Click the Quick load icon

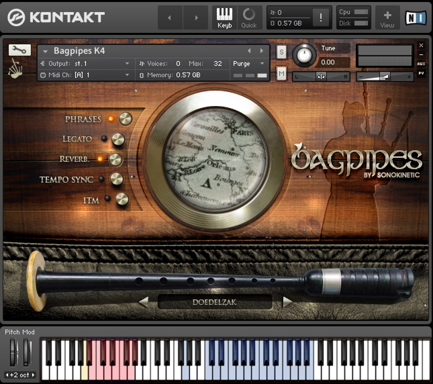tap(249, 17)
